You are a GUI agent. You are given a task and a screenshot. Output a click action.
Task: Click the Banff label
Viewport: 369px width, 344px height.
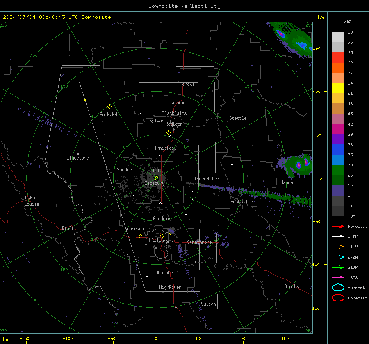tap(68, 228)
